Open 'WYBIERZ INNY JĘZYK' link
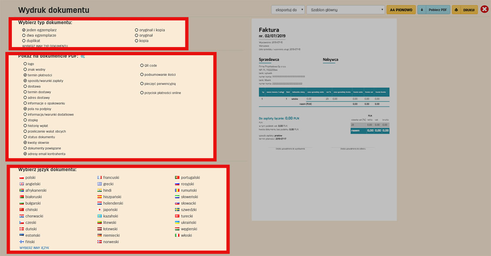Image resolution: width=491 pixels, height=256 pixels. [35, 248]
